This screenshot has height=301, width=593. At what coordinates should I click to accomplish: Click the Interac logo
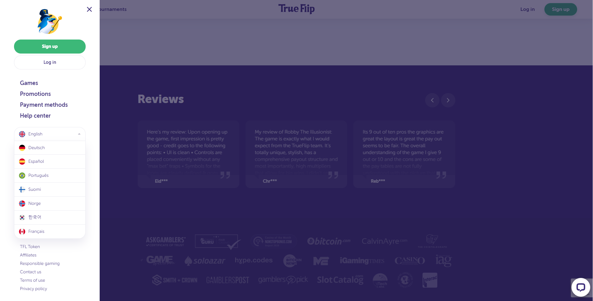pos(430,280)
